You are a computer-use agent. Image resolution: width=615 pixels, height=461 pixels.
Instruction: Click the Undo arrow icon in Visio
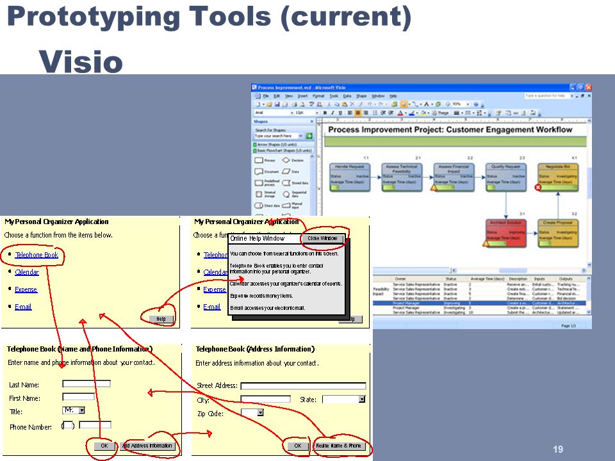tap(370, 104)
